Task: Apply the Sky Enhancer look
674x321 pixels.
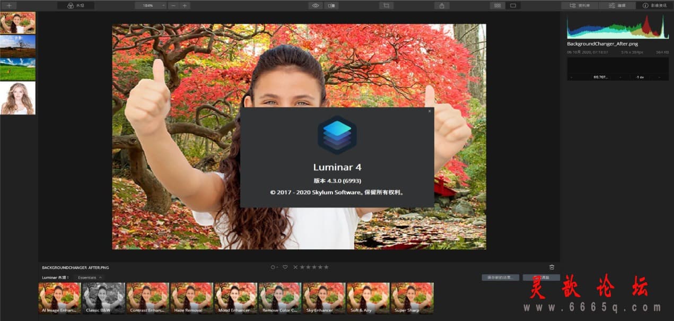Action: (x=324, y=298)
